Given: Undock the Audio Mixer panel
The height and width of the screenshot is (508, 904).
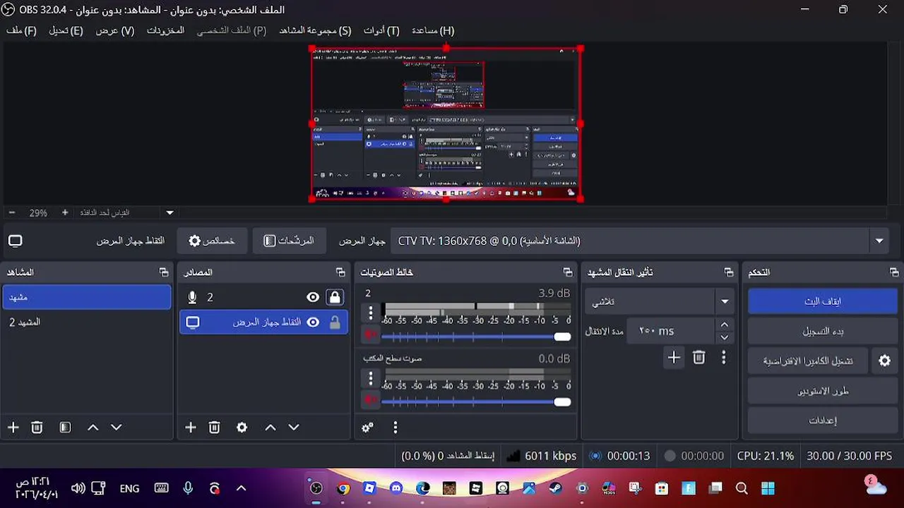Looking at the screenshot, I should pos(567,272).
